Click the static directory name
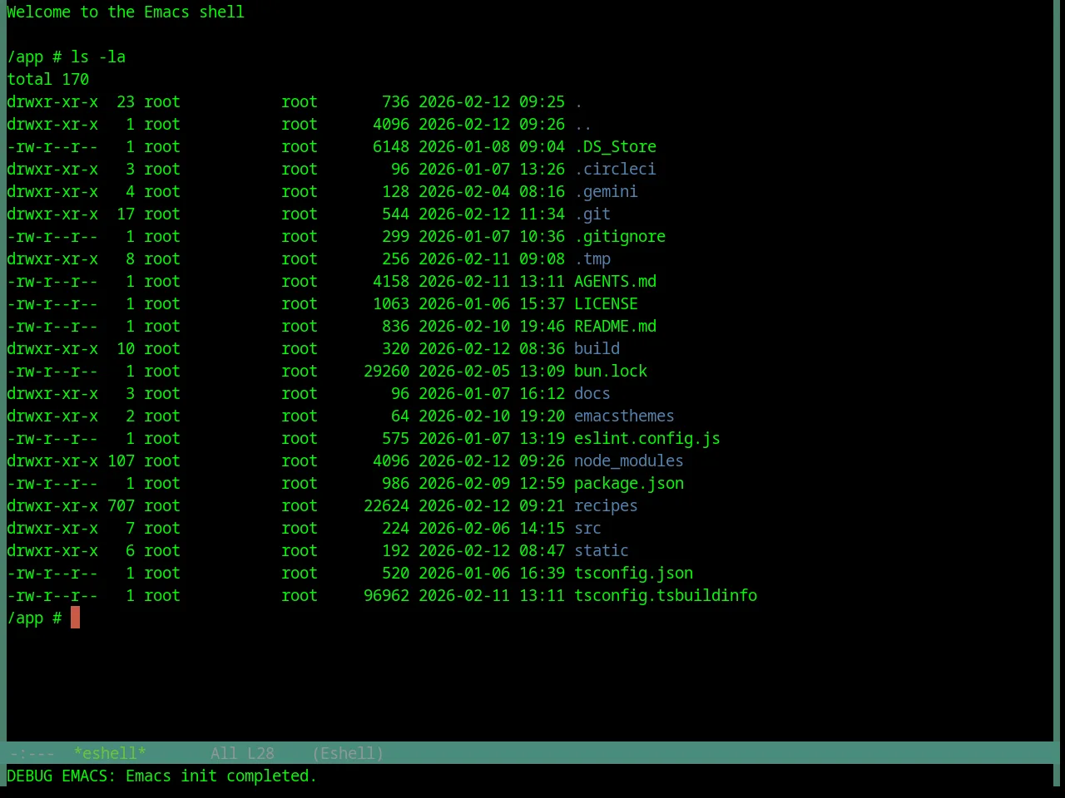 click(x=602, y=550)
